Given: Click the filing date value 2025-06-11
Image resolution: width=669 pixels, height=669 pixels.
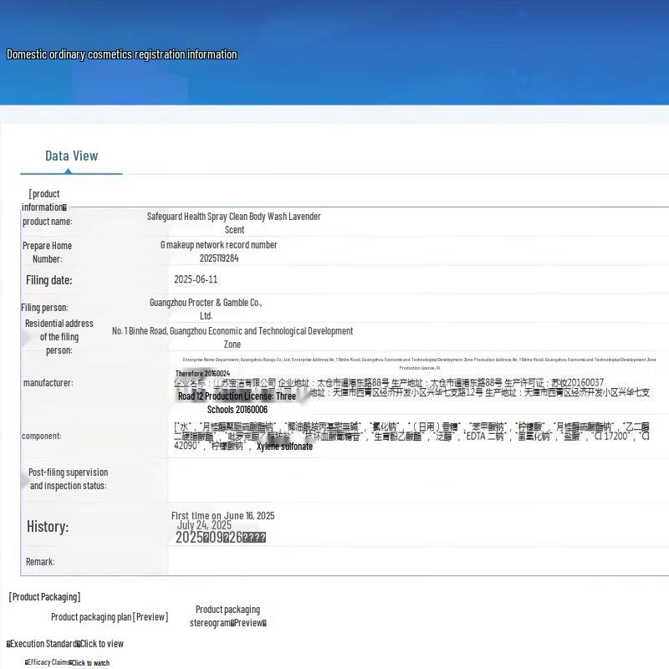Looking at the screenshot, I should point(196,279).
